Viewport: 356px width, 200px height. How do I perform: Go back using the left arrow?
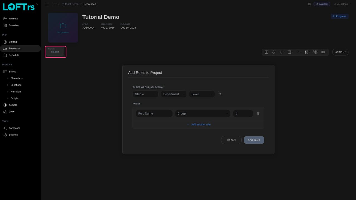point(53,4)
